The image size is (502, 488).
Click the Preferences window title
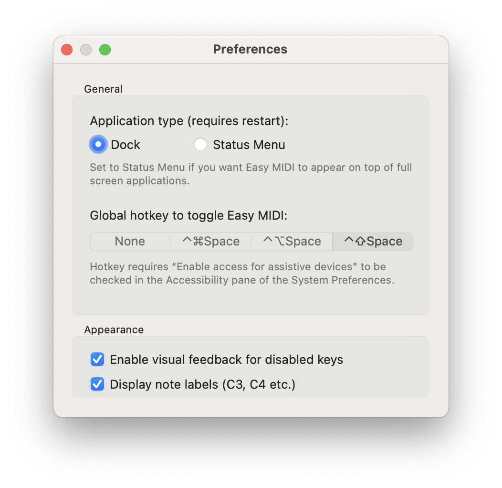pyautogui.click(x=250, y=49)
